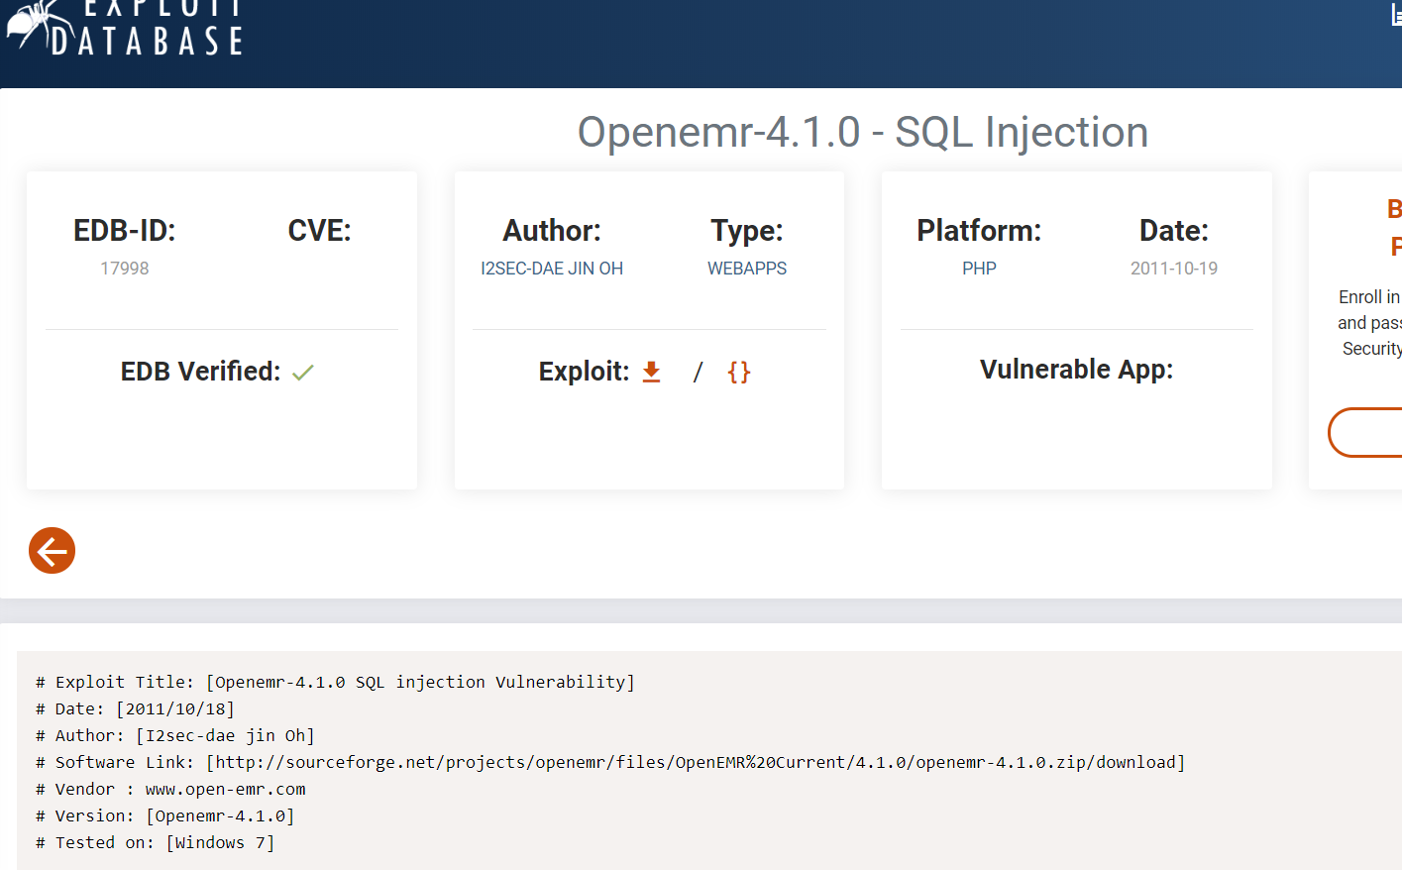Click the 'EDB Verified:' label
1402x870 pixels.
pyautogui.click(x=201, y=372)
